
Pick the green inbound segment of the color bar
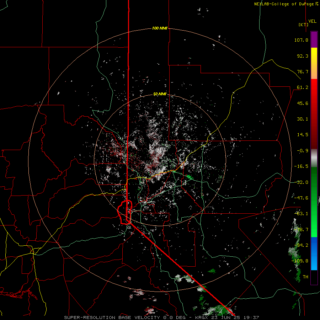(314, 202)
